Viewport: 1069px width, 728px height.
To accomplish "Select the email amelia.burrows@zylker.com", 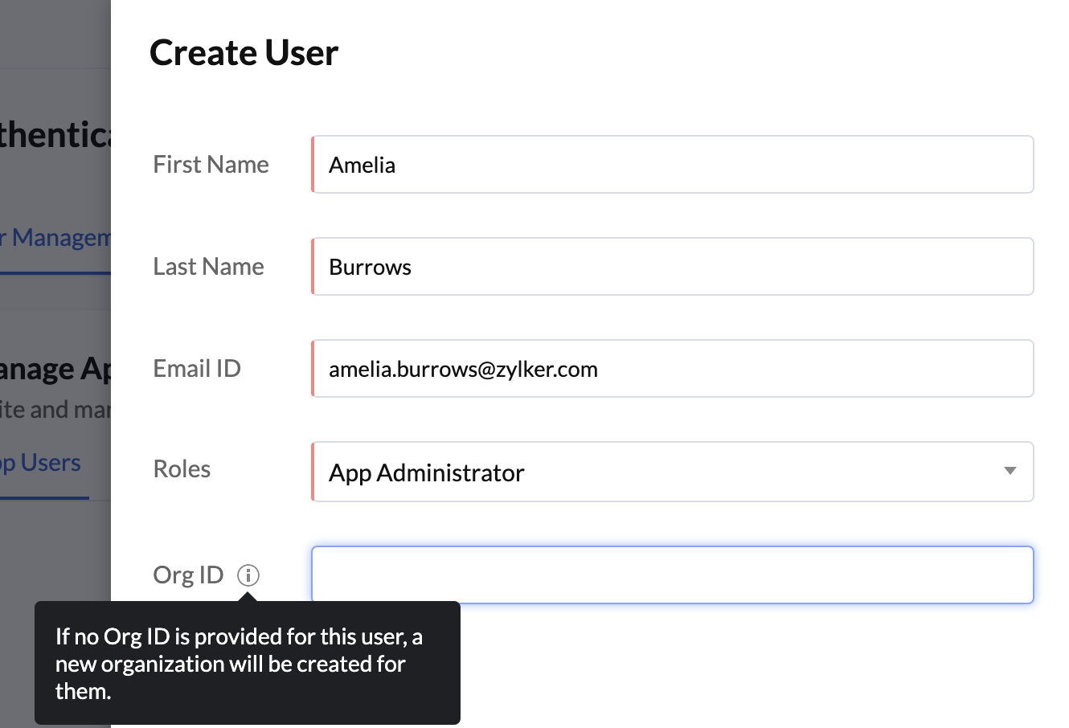I will [463, 369].
